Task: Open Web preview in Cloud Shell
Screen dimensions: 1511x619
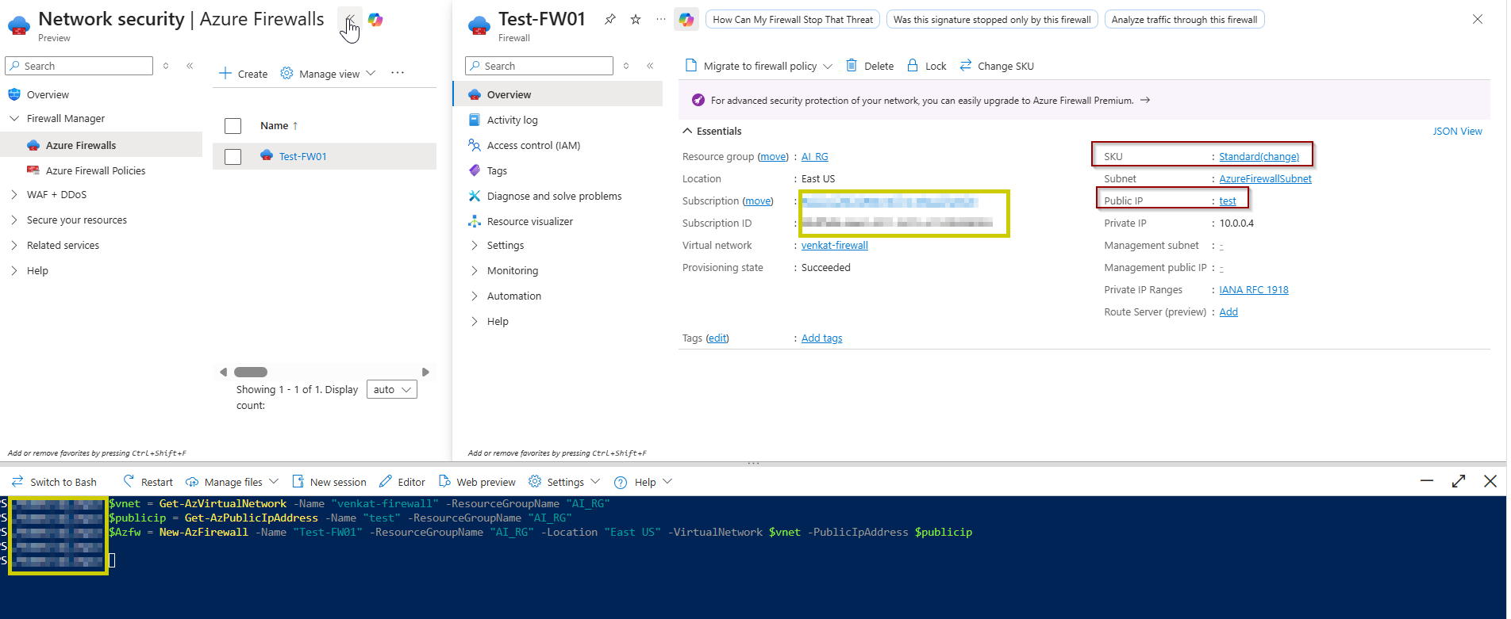Action: click(476, 482)
